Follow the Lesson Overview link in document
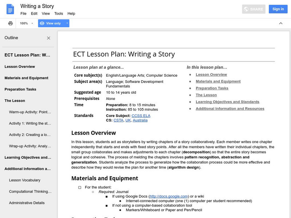This screenshot has height=218, width=291. [211, 74]
